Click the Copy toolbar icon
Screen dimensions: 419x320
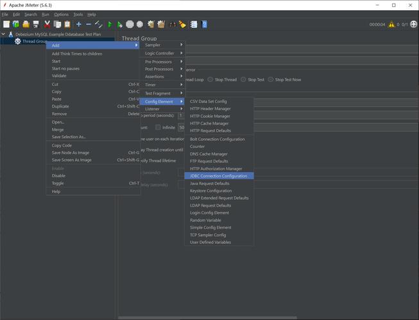57,24
